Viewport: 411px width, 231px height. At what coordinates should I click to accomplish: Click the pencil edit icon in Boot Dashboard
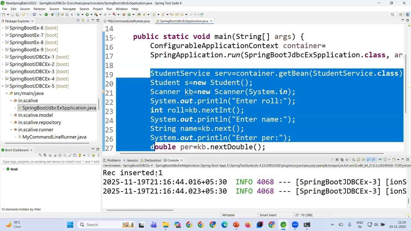point(70,155)
